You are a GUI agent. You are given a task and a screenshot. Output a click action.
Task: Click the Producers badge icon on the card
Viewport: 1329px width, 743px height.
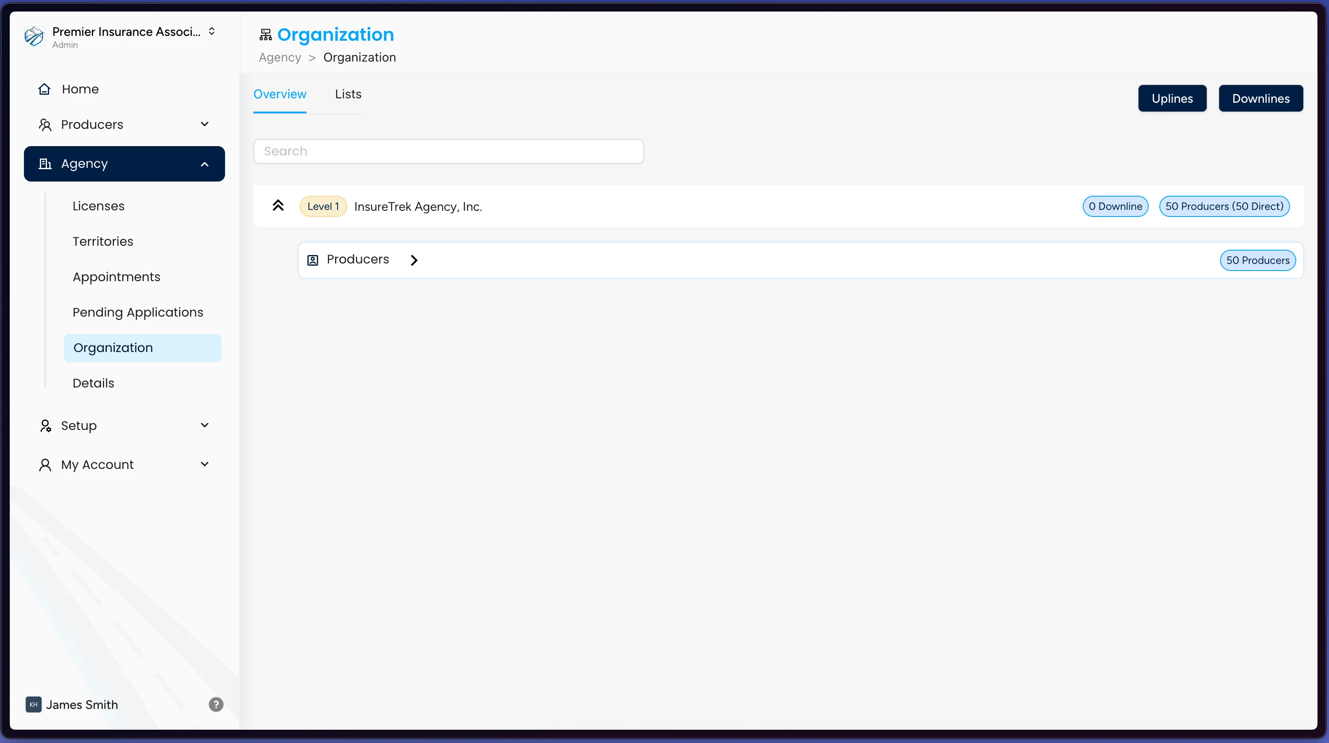pyautogui.click(x=313, y=260)
